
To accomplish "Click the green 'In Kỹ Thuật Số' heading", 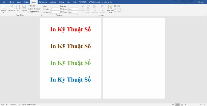I will click(70, 63).
